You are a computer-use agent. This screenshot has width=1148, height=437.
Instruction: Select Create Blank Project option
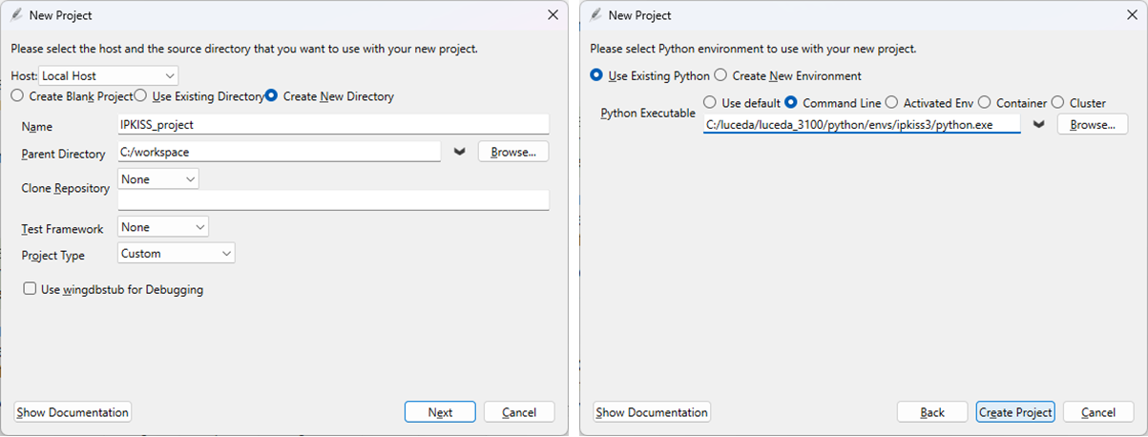pos(17,96)
